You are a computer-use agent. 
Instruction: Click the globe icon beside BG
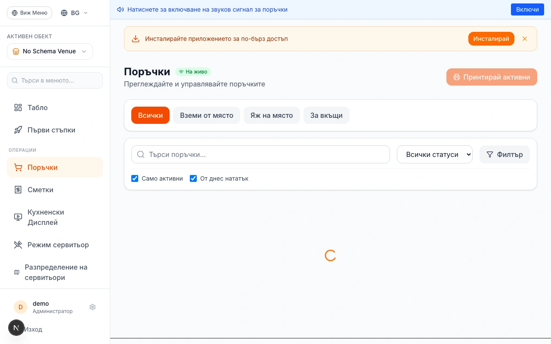(64, 13)
